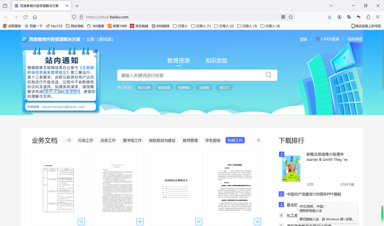The image size is (384, 226).
Task: Expand the 已导入 (2) bookmarks folder
Action: (x=224, y=26)
